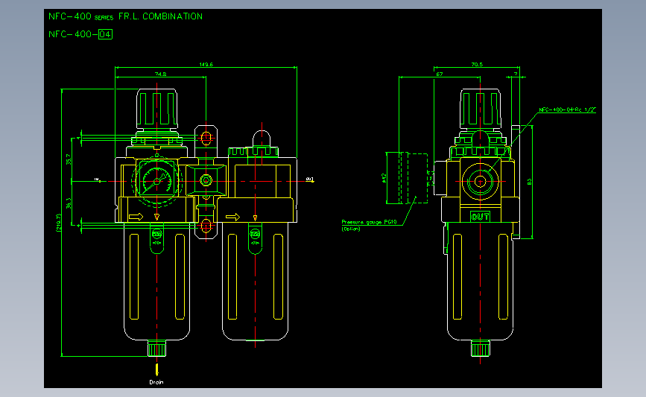Click the 'Drain' label at the bottom
Image resolution: width=646 pixels, height=397 pixels.
156,382
